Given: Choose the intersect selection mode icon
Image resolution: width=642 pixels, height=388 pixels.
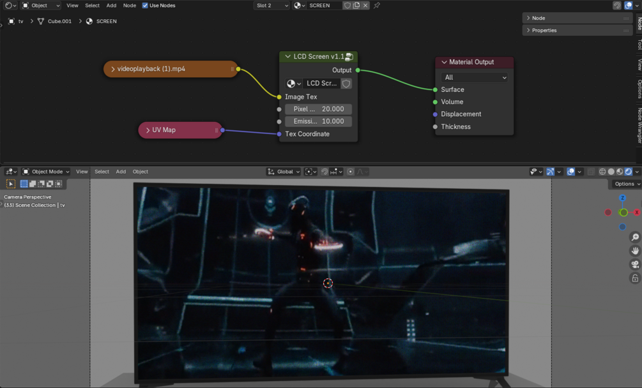Looking at the screenshot, I should [59, 184].
